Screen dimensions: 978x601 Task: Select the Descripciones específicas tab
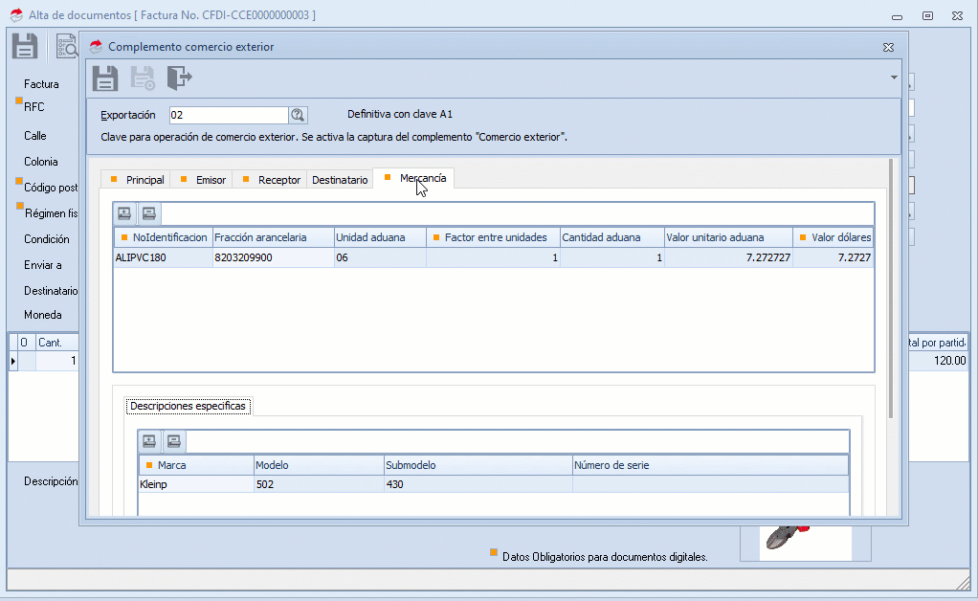[188, 406]
